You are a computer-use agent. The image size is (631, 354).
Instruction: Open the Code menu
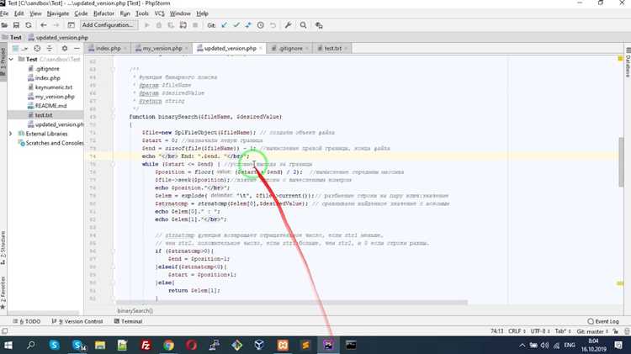pyautogui.click(x=81, y=13)
